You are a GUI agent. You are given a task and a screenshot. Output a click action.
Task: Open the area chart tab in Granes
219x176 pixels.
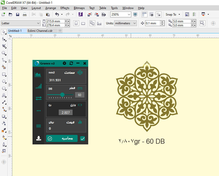pyautogui.click(x=38, y=74)
